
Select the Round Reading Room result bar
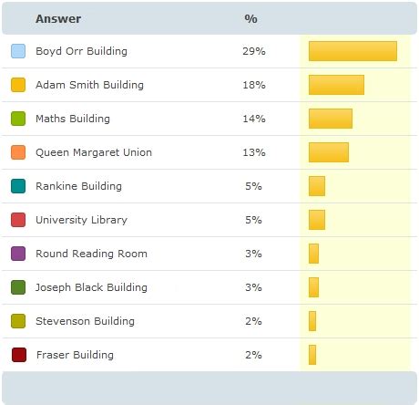click(x=313, y=254)
